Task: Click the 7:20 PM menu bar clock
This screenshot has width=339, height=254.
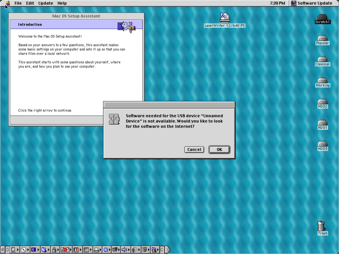Action: [x=277, y=3]
